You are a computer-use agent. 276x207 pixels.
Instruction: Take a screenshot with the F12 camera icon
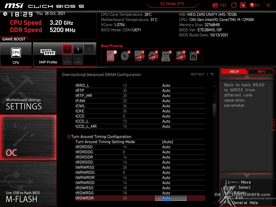pos(215,5)
